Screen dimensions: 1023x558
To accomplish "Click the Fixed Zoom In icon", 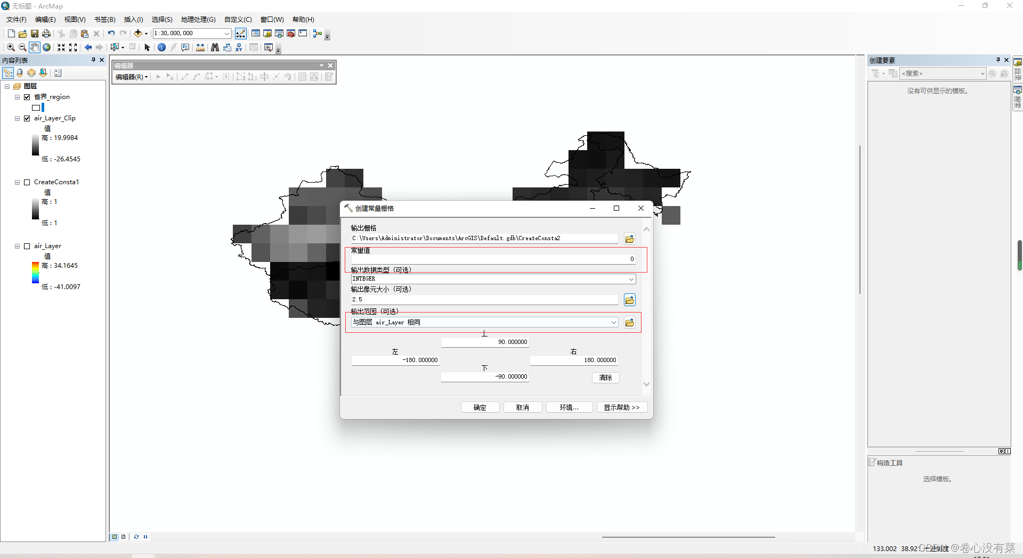I will [x=61, y=47].
